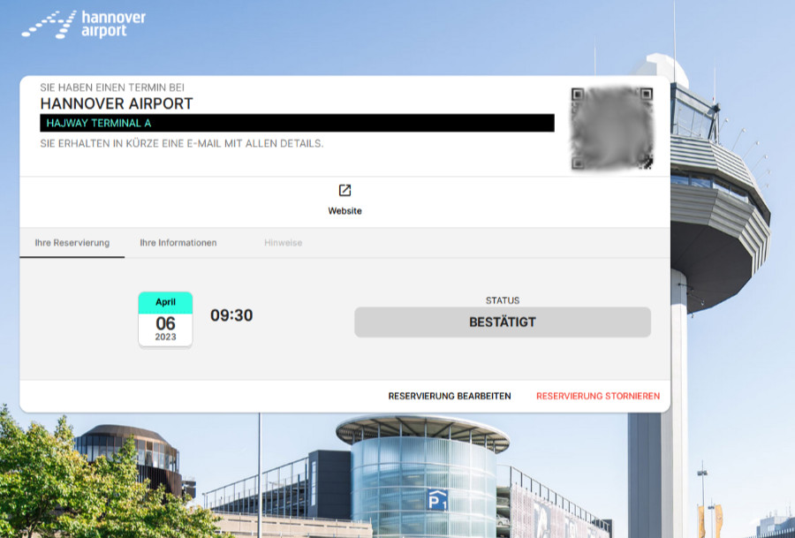Click the e-mail details notice text
Viewport: 795px width, 538px height.
pyautogui.click(x=181, y=144)
